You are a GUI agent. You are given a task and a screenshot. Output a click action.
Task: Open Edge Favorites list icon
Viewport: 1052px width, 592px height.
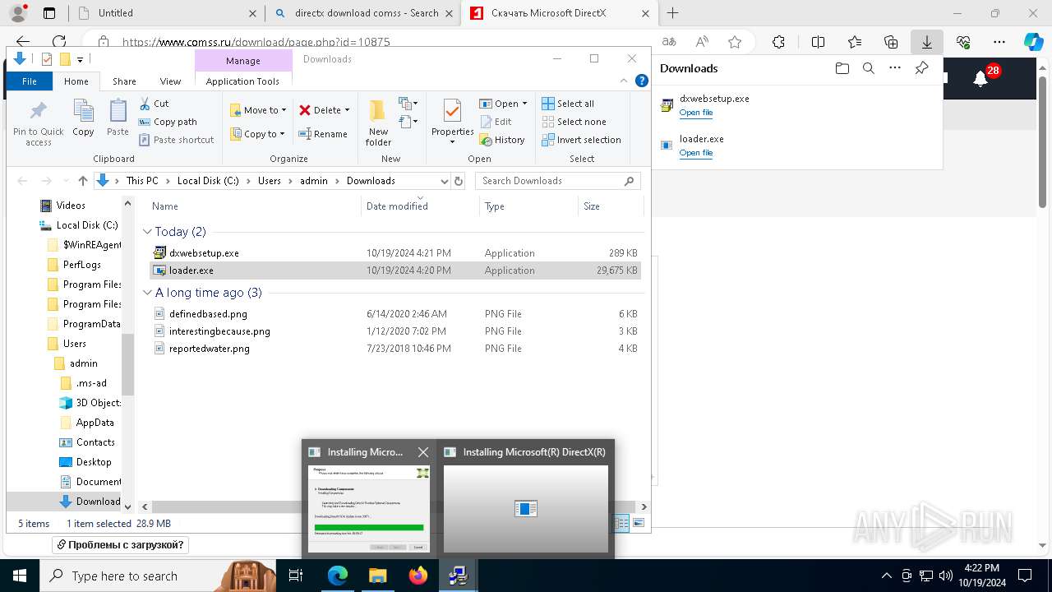(855, 42)
